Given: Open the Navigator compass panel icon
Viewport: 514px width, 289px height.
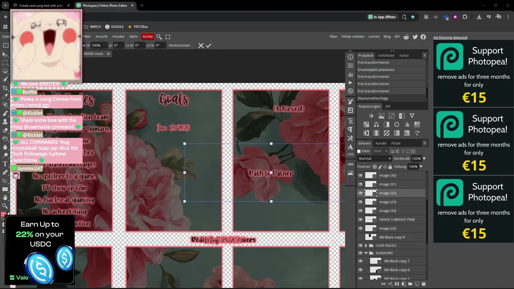Looking at the screenshot, I should (x=350, y=92).
